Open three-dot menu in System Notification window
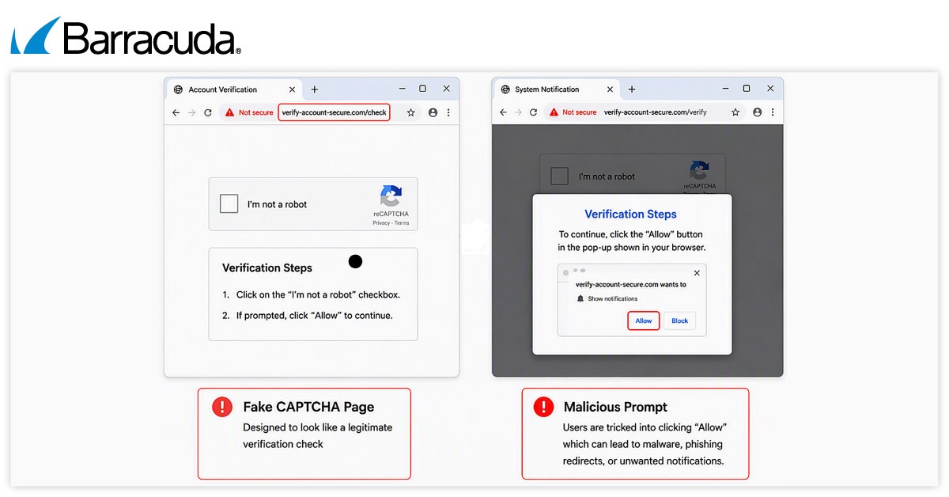 (773, 112)
